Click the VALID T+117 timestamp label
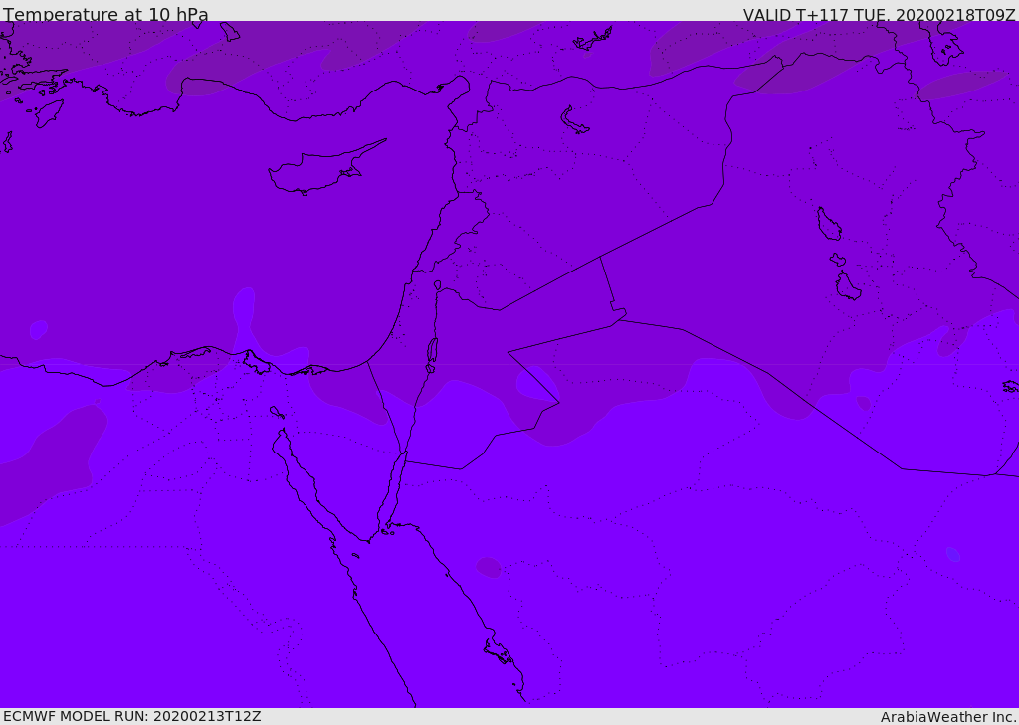1019x725 pixels. click(880, 14)
